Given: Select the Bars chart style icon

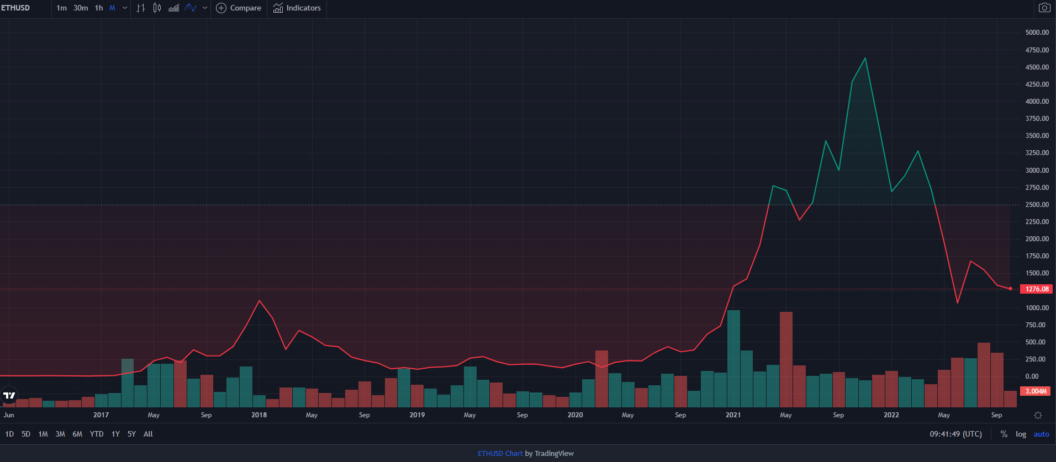Looking at the screenshot, I should [x=141, y=8].
